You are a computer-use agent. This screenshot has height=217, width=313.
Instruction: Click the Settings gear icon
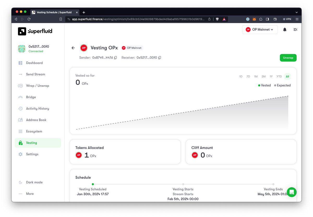(x=20, y=154)
